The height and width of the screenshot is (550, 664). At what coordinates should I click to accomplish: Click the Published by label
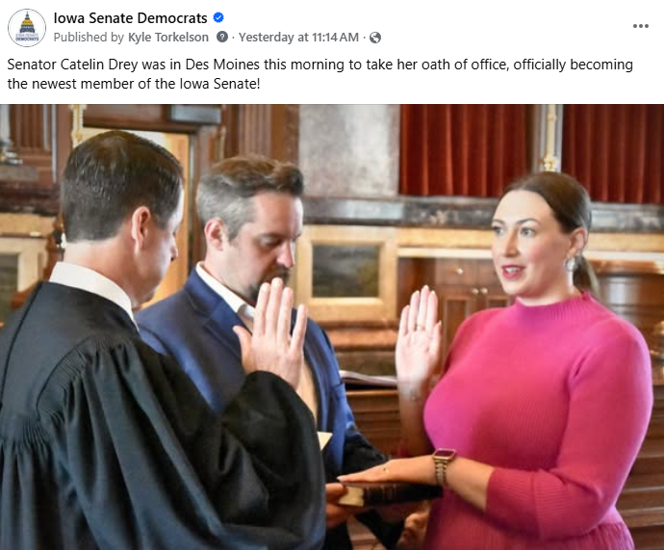click(89, 38)
